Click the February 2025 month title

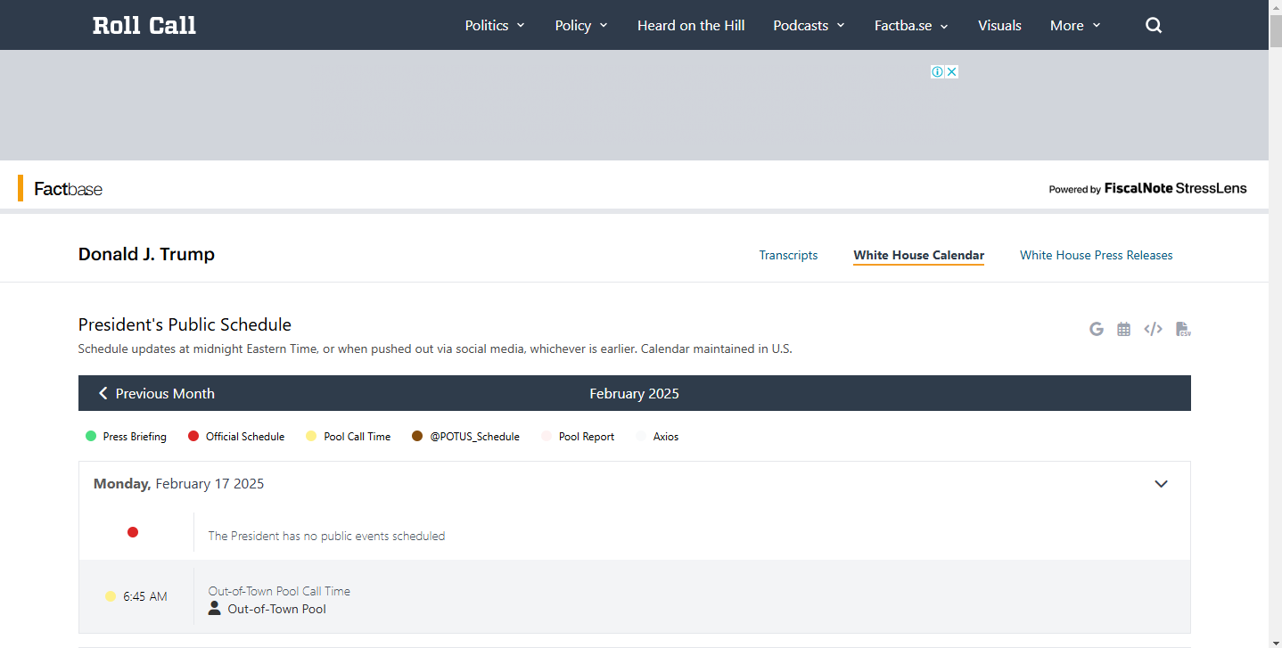[635, 393]
